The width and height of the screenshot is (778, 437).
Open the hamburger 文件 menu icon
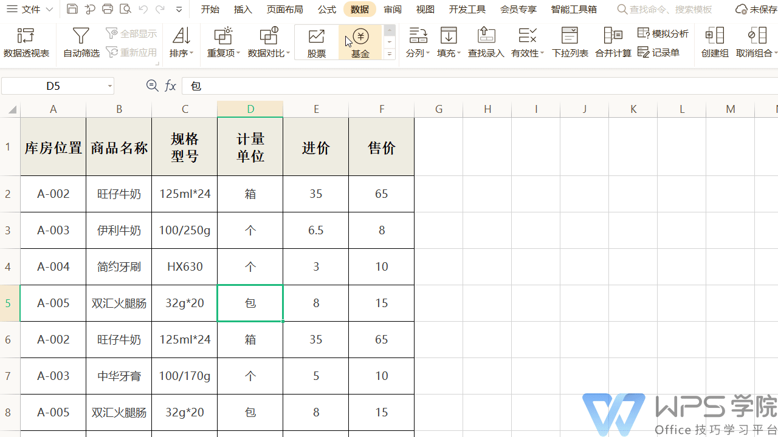click(12, 9)
